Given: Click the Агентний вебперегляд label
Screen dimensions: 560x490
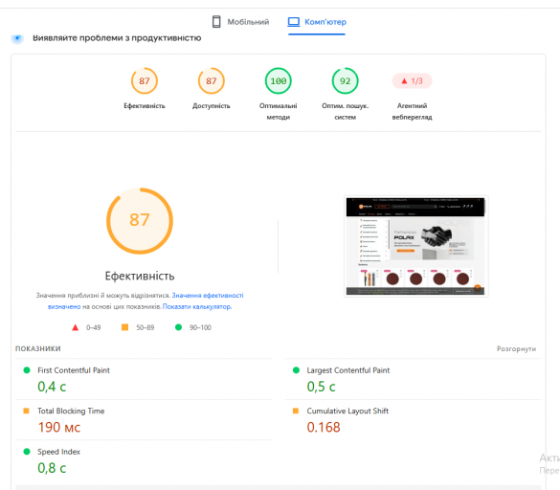Looking at the screenshot, I should (413, 111).
